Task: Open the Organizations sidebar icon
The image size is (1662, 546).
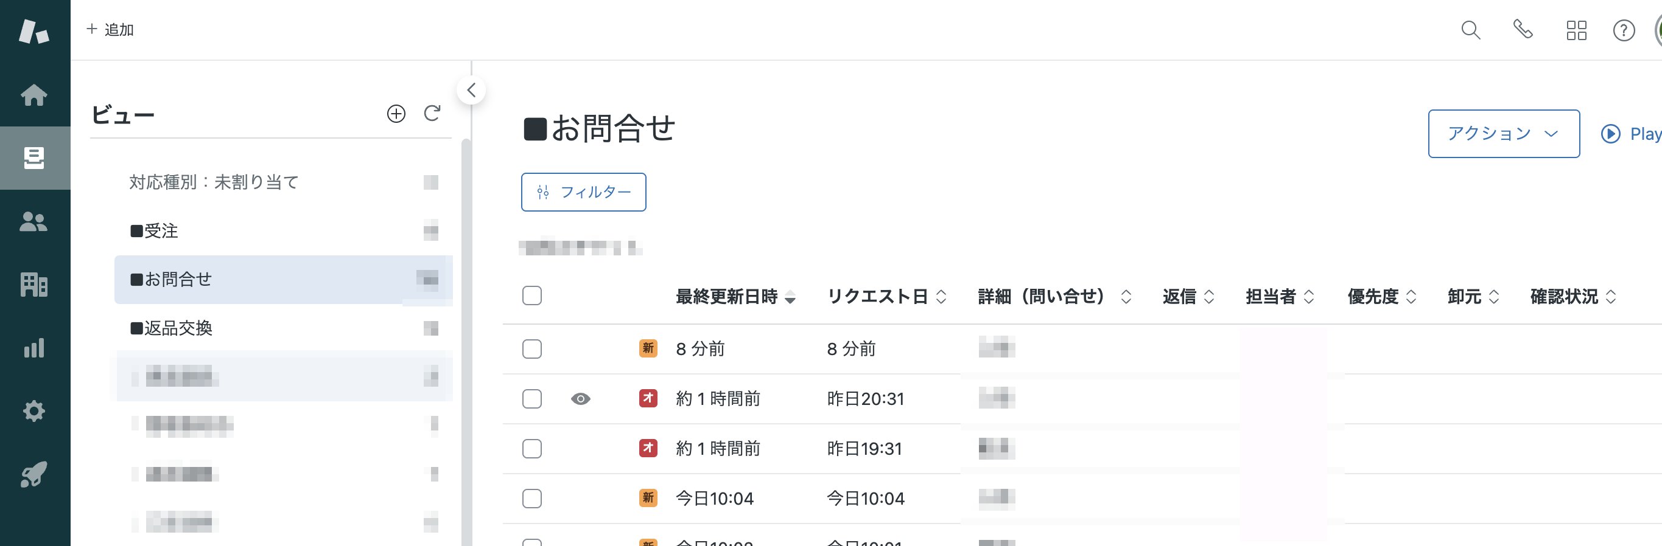Action: [34, 285]
